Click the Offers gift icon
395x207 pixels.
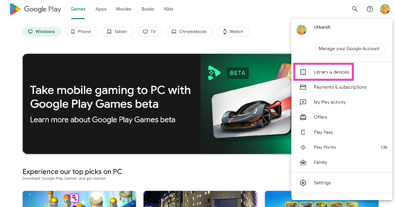pos(303,117)
